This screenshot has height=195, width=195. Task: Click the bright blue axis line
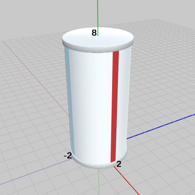point(161,126)
